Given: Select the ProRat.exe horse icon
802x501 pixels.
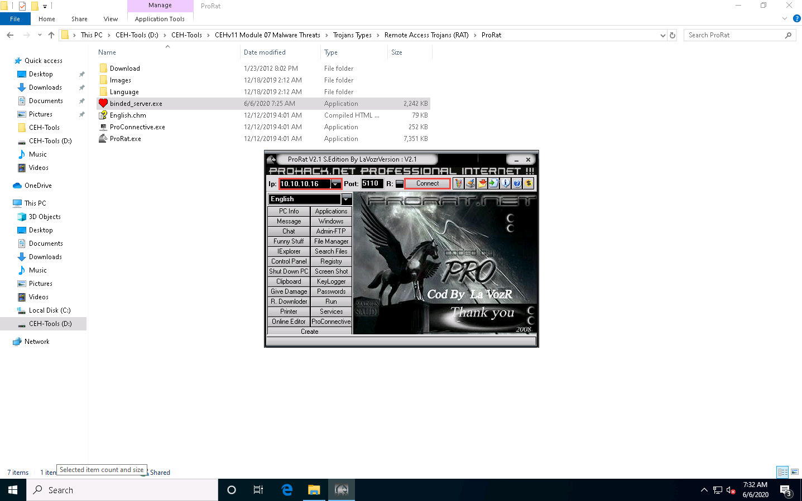Looking at the screenshot, I should [x=103, y=138].
